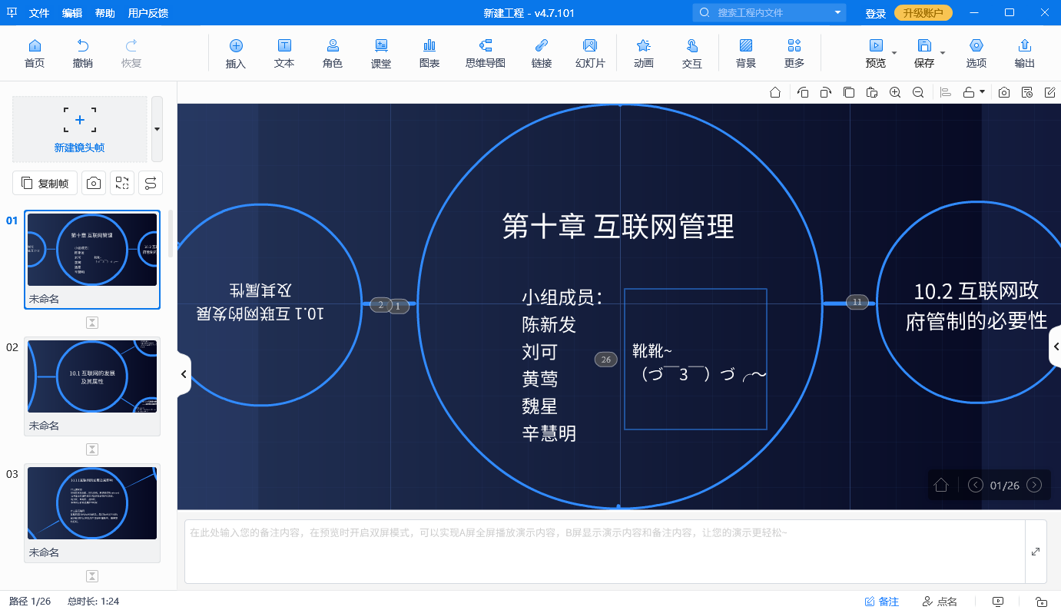Screen dimensions: 1061x610
Task: Open the 幻灯片 slideshow tool
Action: (590, 54)
